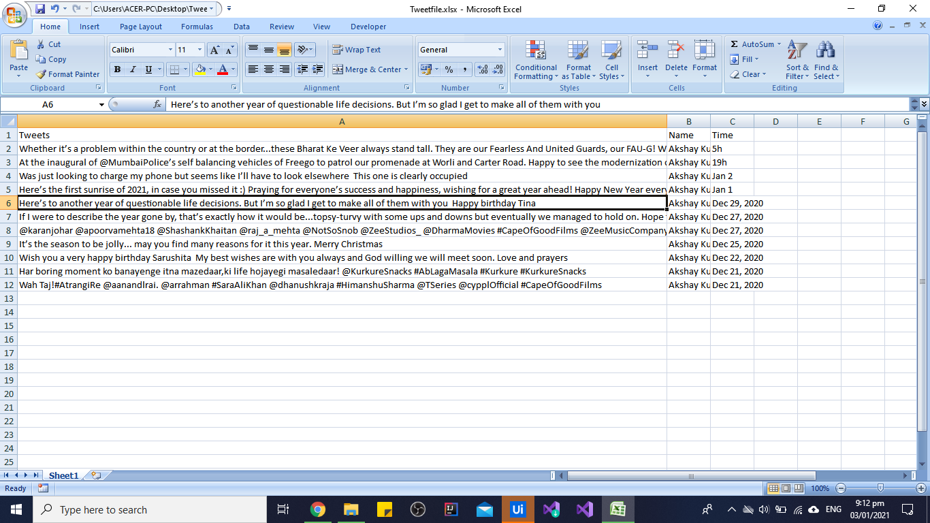Expand the formula bar
The height and width of the screenshot is (523, 930).
[924, 104]
